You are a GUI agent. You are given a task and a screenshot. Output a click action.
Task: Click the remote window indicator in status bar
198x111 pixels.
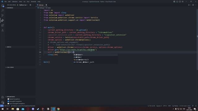2,106
